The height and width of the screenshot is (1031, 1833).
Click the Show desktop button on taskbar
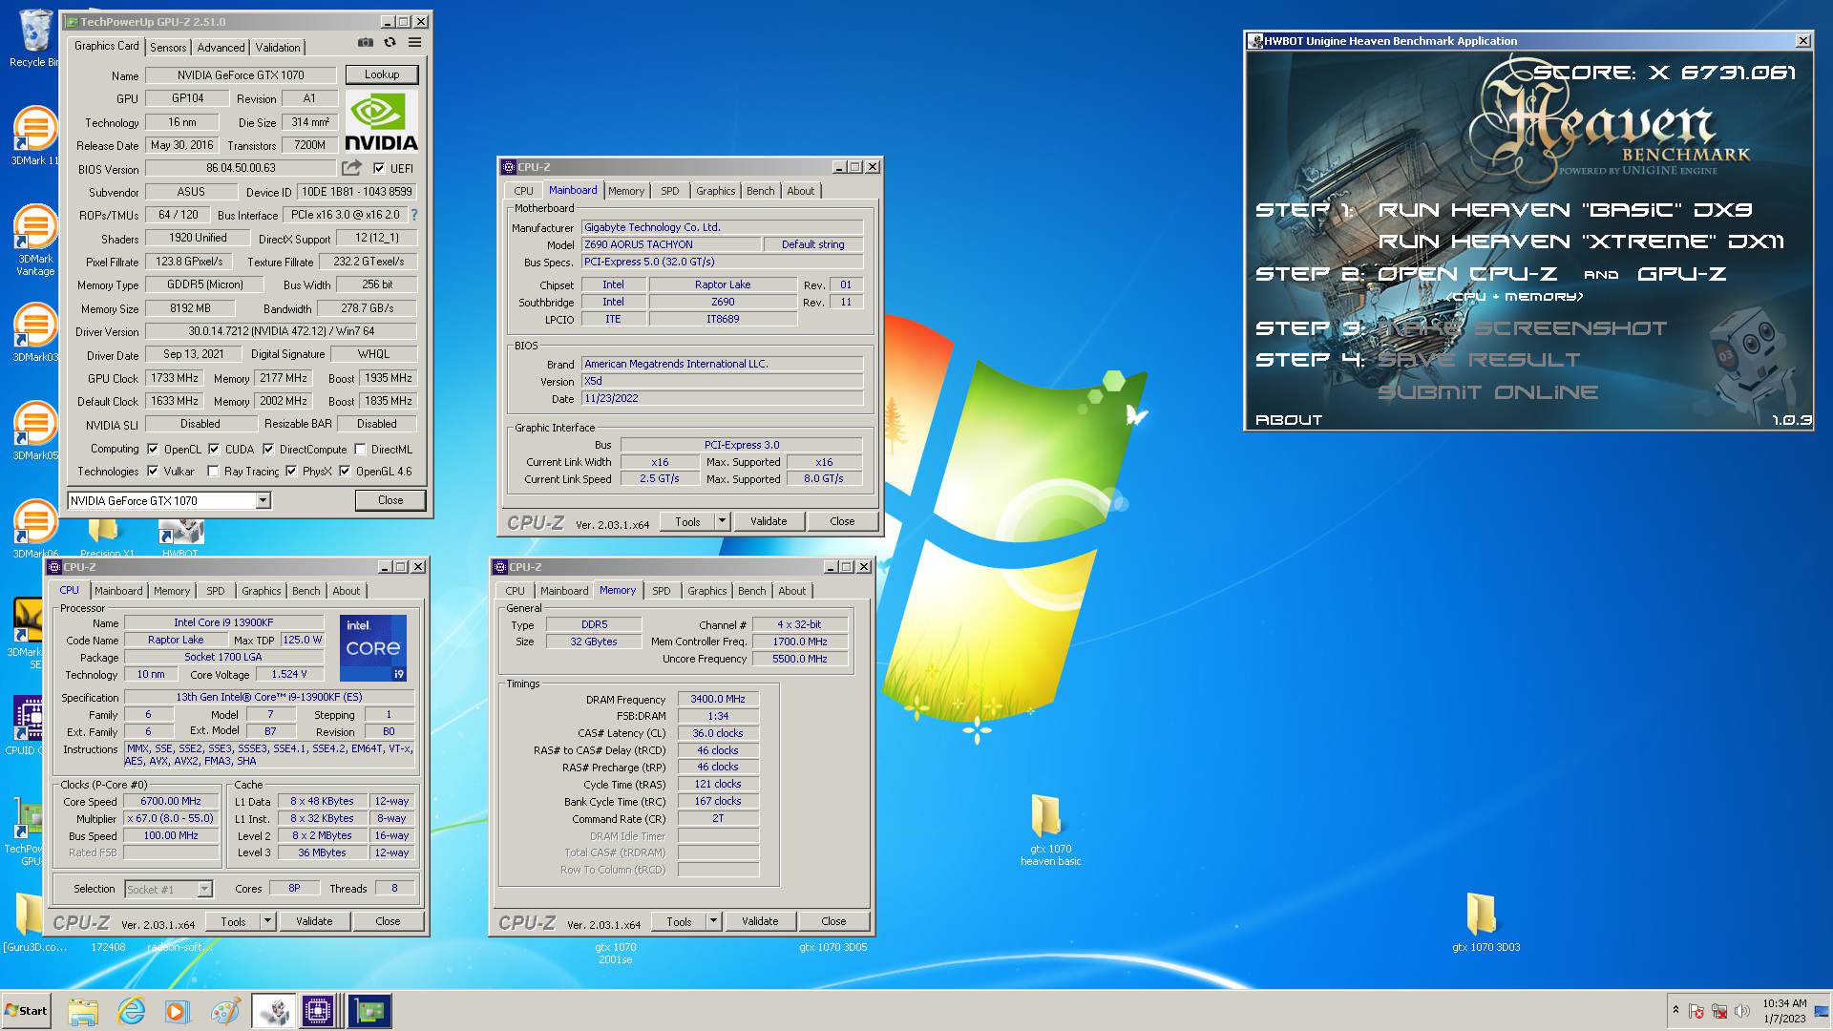coord(1822,1011)
